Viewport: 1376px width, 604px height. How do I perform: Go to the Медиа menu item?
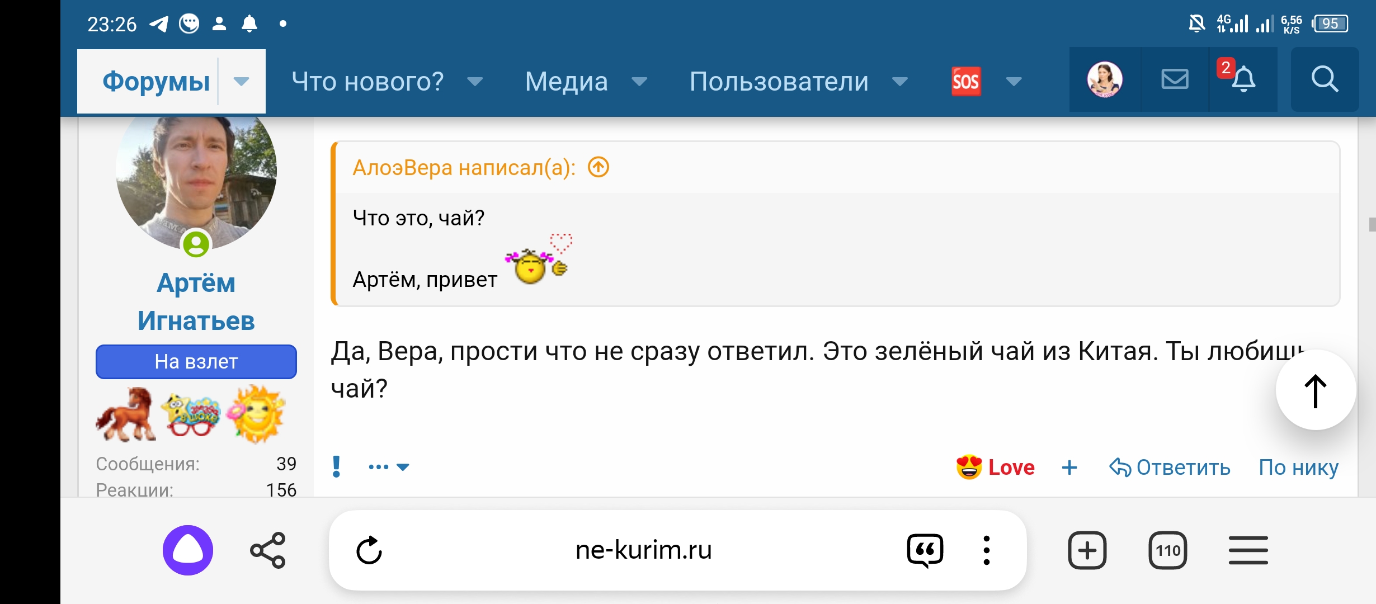tap(566, 82)
